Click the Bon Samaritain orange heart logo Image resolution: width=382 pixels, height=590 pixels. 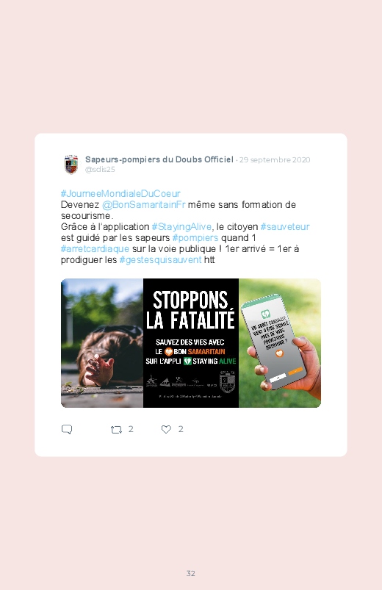[x=169, y=352]
